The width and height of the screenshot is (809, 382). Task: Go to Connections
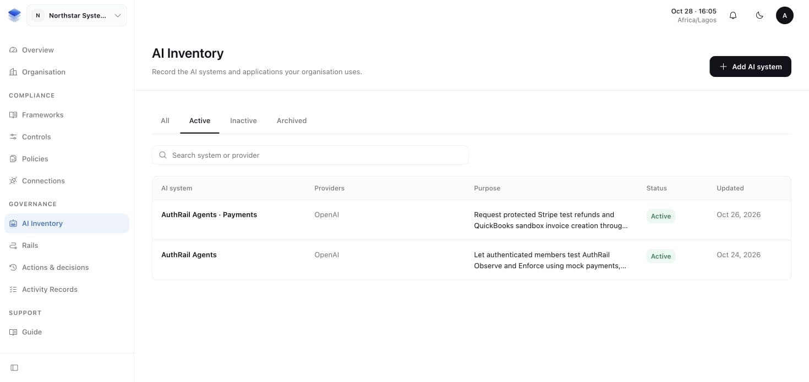click(67, 181)
